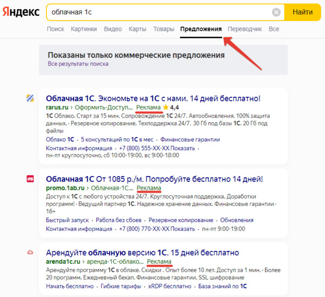Open the Обновления sitelink
The image size is (325, 297).
click(x=236, y=220)
